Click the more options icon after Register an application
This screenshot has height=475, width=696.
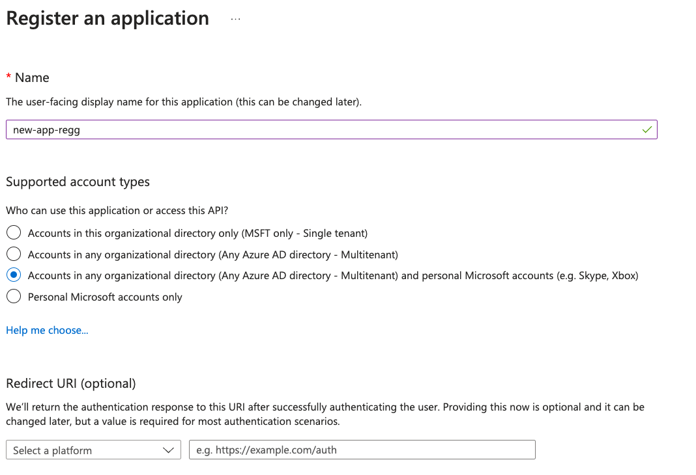click(235, 18)
